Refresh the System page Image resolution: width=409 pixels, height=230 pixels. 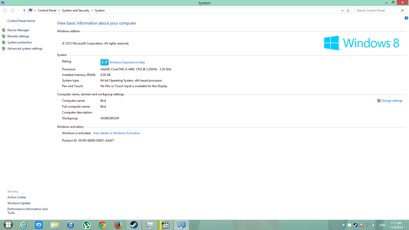tap(348, 10)
